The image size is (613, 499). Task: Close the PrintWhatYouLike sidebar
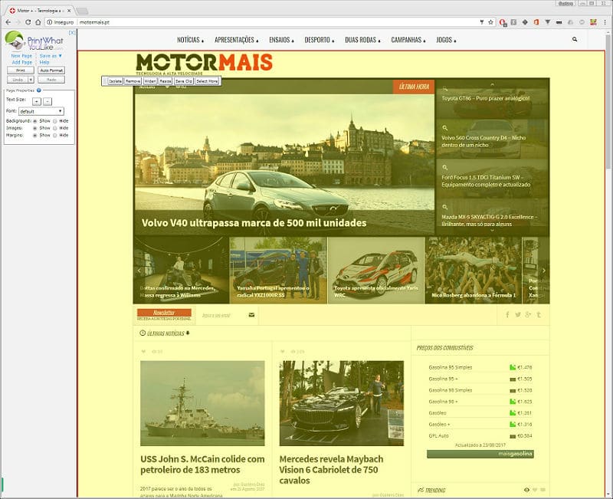(72, 33)
